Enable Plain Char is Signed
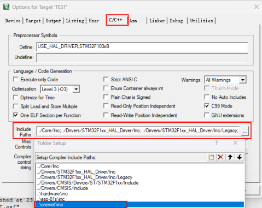 pos(106,97)
